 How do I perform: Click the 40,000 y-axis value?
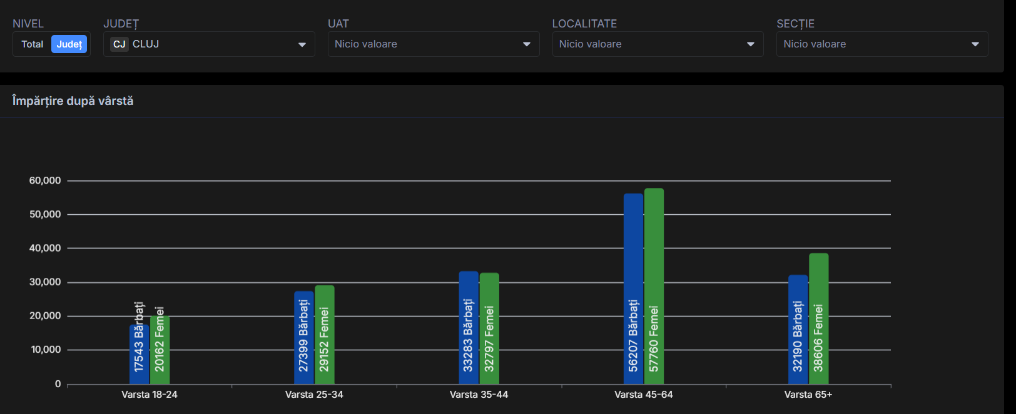tap(45, 248)
